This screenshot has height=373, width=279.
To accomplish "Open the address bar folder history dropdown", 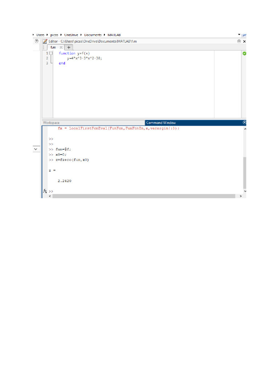I will click(239, 35).
